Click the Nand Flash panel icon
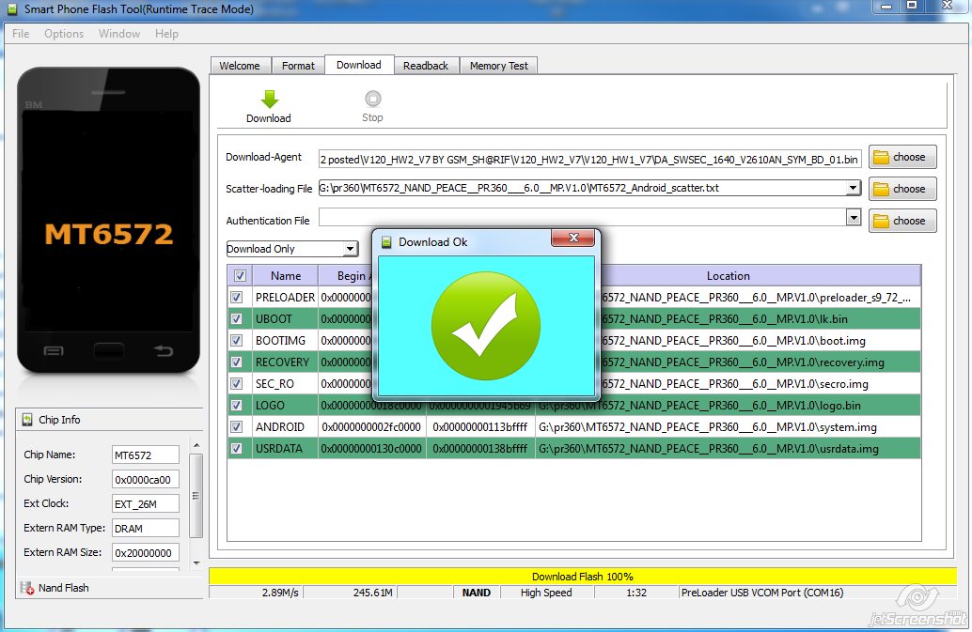Viewport: 972px width, 632px height. (26, 588)
